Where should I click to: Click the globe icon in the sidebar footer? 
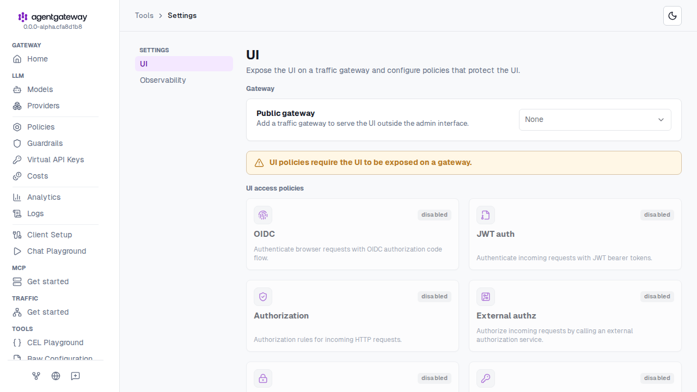pyautogui.click(x=56, y=376)
